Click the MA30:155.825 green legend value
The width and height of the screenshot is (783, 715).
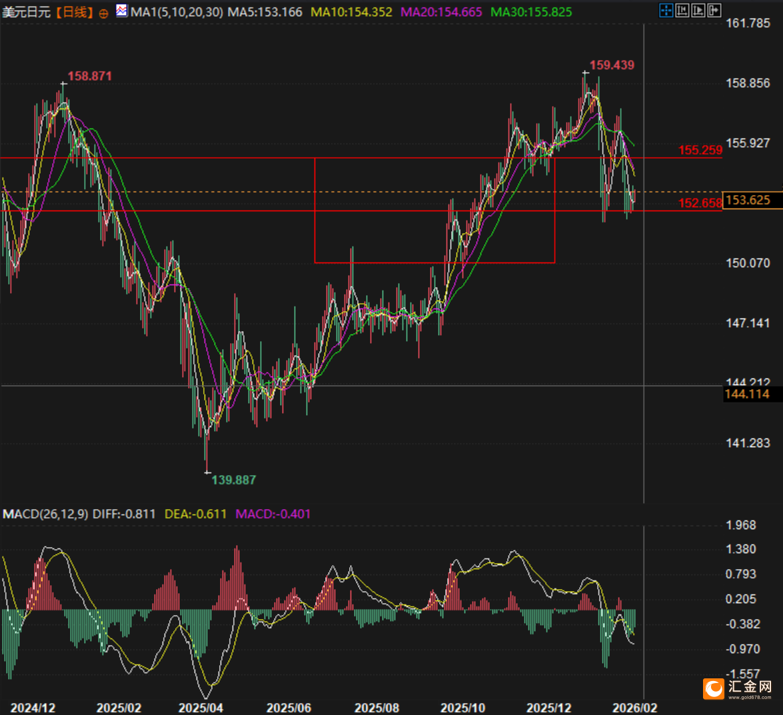click(531, 12)
